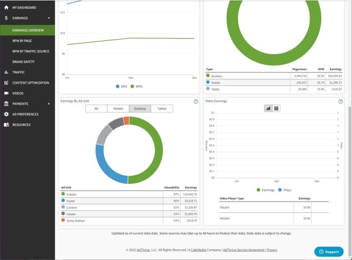
Task: Toggle the RPS series in chart legend
Action: point(118,87)
